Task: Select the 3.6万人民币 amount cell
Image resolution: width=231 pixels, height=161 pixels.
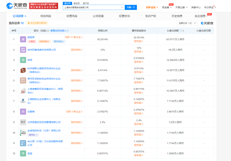Action: [175, 122]
